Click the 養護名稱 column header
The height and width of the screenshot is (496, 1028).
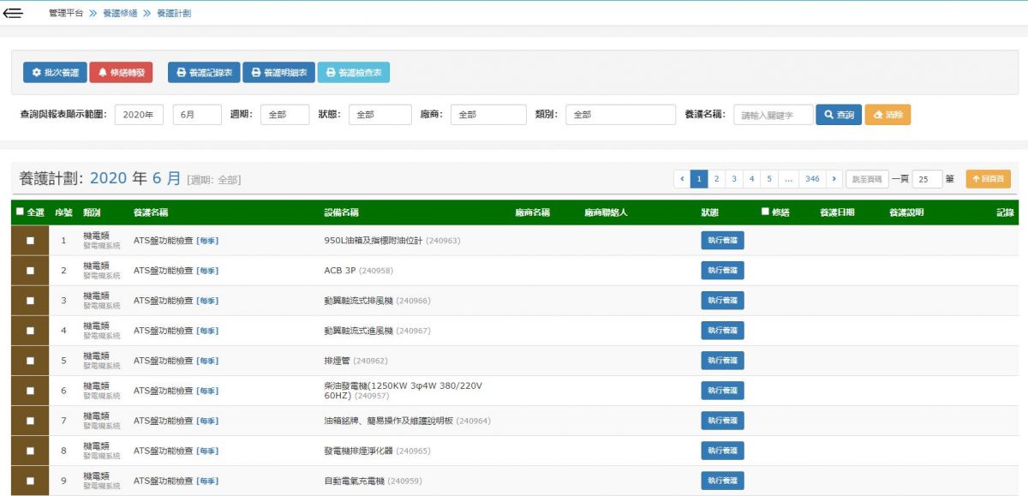click(151, 212)
